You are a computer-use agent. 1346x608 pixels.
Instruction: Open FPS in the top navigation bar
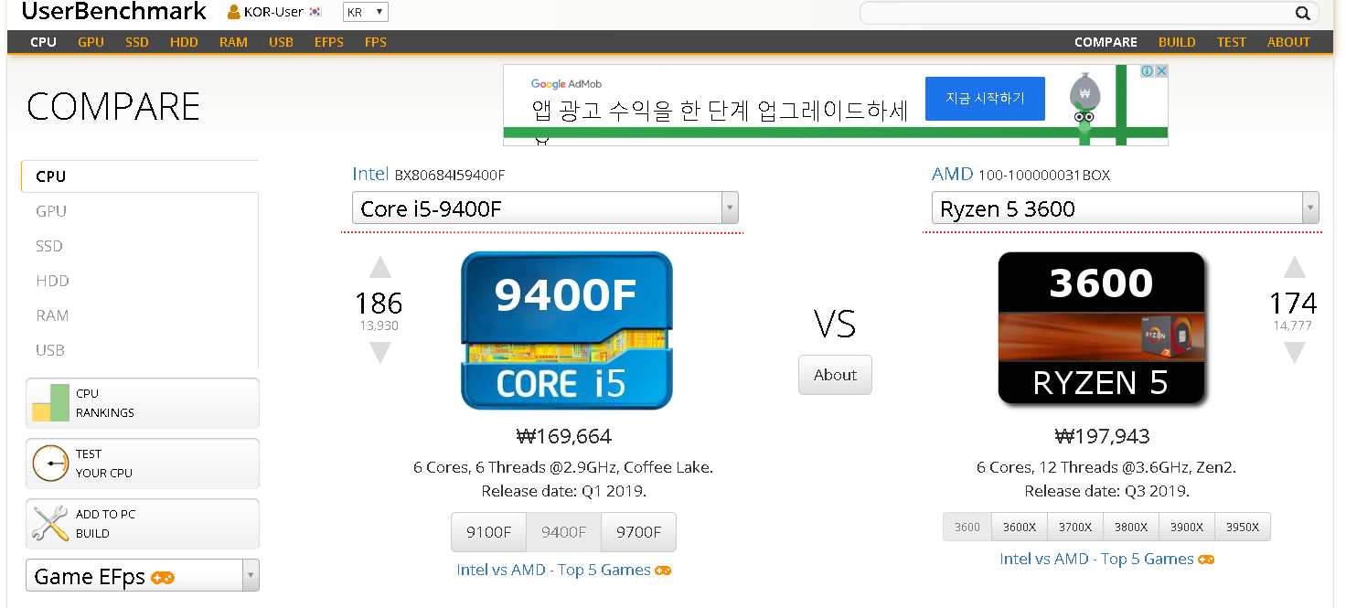click(x=376, y=42)
